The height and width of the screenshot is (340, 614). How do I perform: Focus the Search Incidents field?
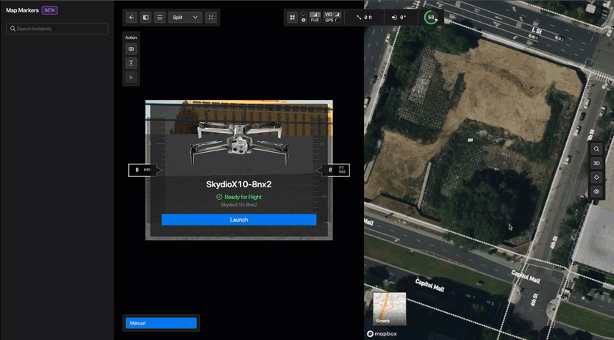[x=57, y=29]
